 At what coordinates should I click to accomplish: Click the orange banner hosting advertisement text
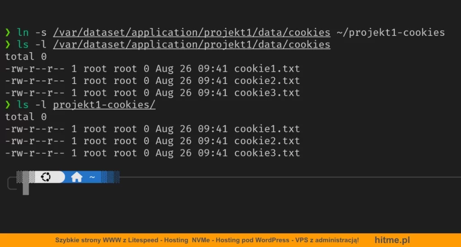click(x=207, y=240)
